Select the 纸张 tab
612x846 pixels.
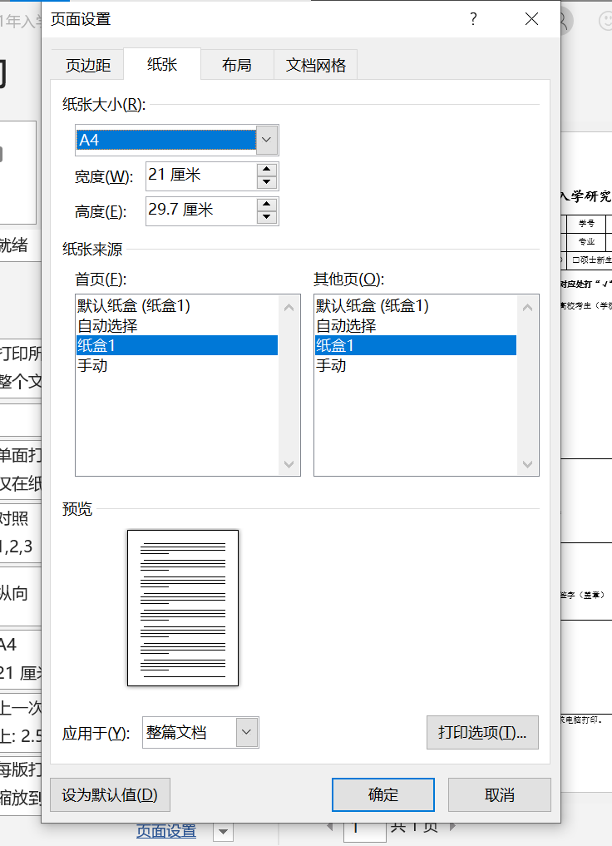point(162,64)
